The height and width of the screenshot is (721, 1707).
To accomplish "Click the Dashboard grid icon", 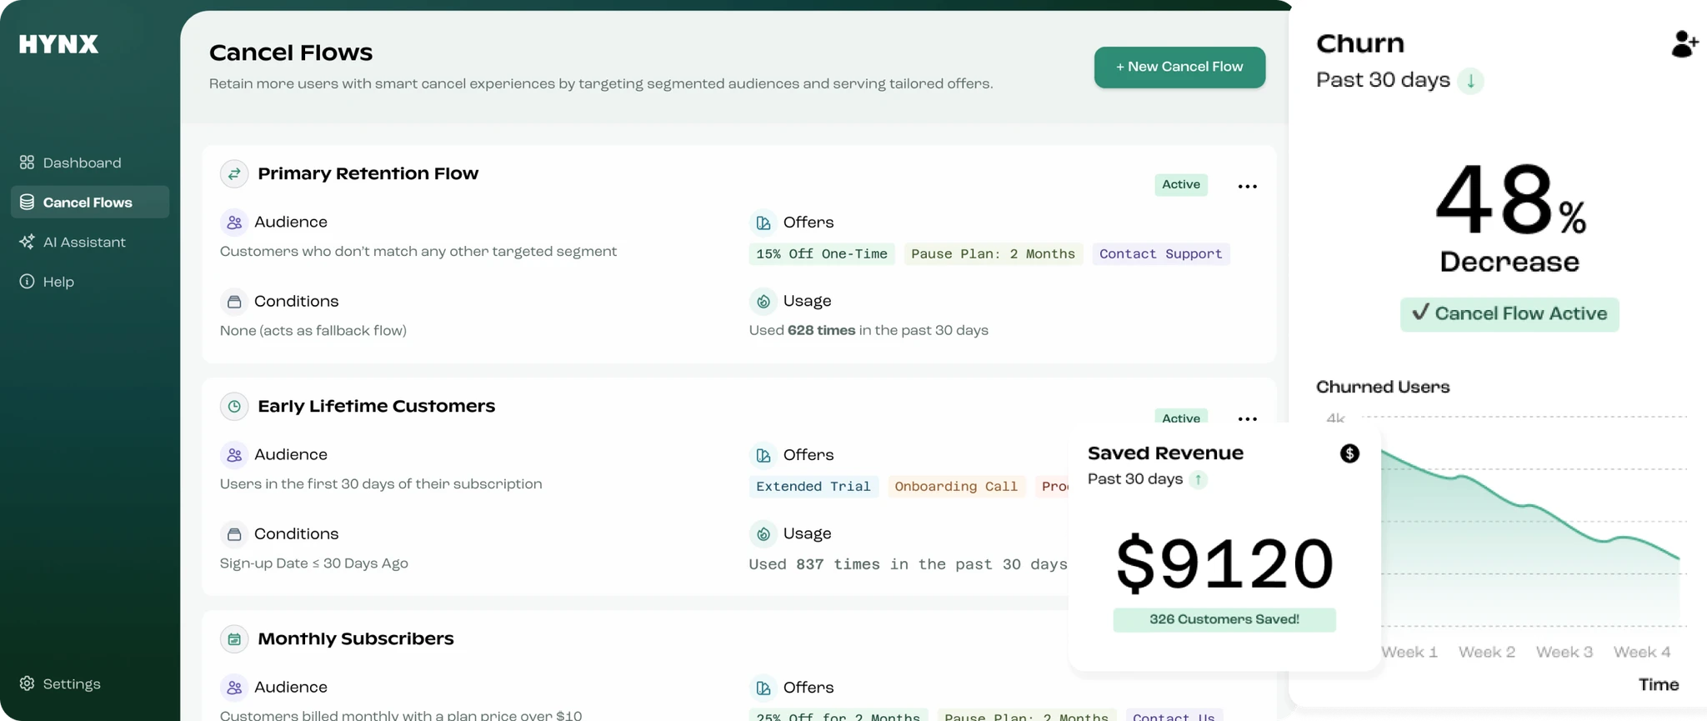I will [x=27, y=163].
